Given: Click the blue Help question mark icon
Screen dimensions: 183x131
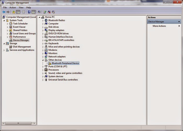Looking at the screenshot, I should (29, 12).
